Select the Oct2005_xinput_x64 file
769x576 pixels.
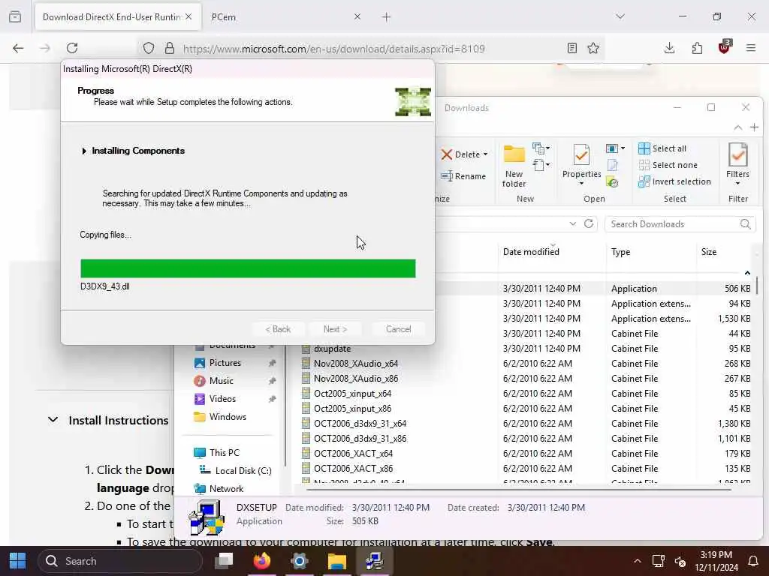[352, 393]
